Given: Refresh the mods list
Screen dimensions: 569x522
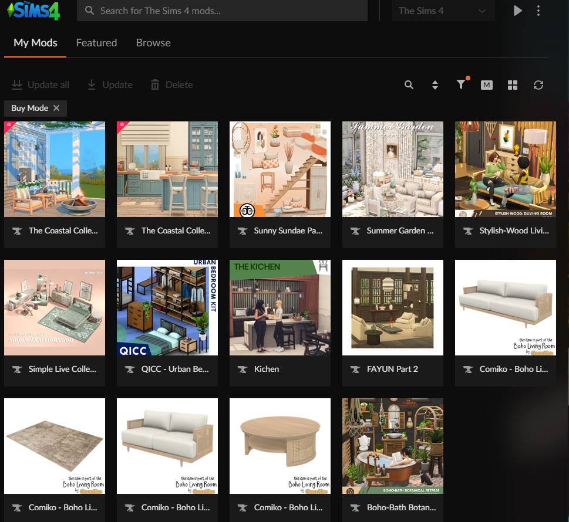Looking at the screenshot, I should 538,85.
